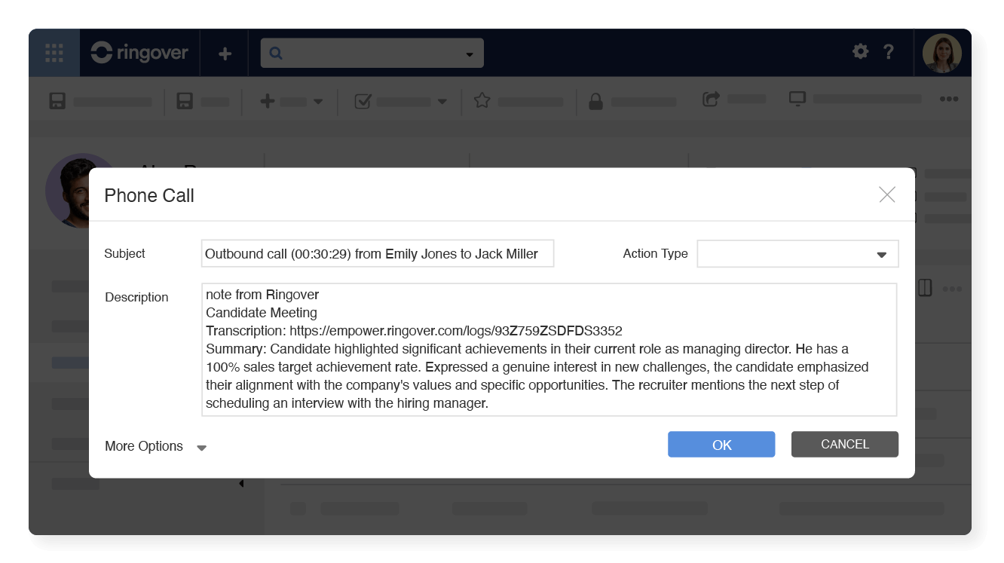The height and width of the screenshot is (563, 1004).
Task: Open the settings gear
Action: [859, 52]
